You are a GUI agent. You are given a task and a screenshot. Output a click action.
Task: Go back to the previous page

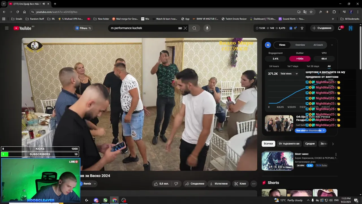(4, 12)
